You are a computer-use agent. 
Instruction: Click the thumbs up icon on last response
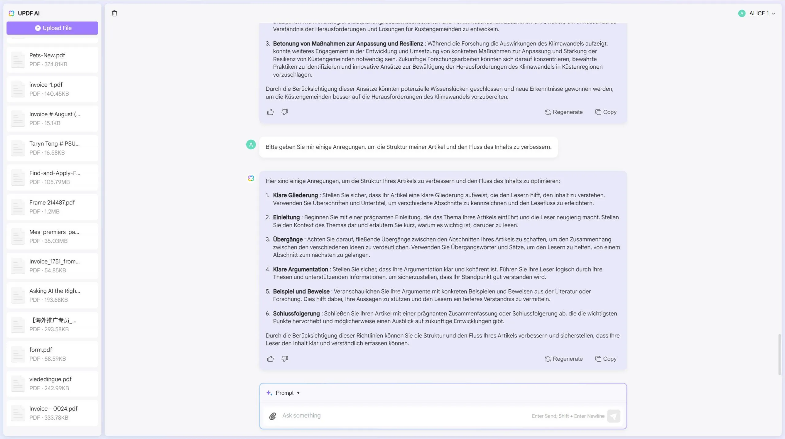pyautogui.click(x=271, y=359)
